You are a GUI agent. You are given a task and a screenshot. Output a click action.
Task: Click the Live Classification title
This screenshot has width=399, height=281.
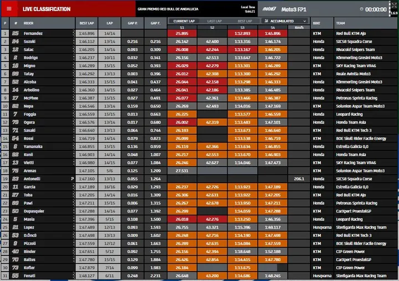(x=47, y=9)
